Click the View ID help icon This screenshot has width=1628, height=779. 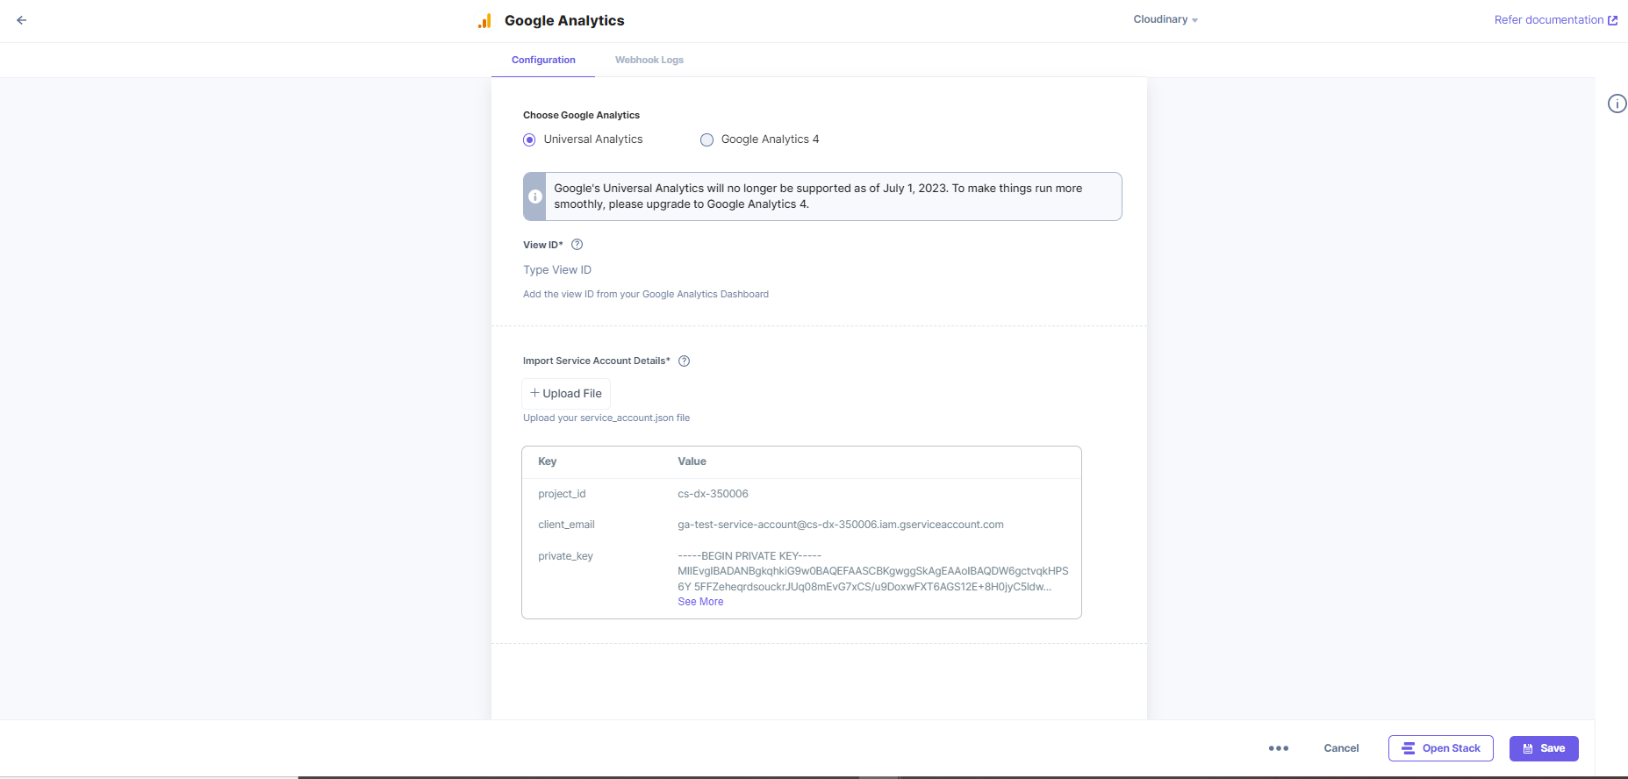[577, 245]
